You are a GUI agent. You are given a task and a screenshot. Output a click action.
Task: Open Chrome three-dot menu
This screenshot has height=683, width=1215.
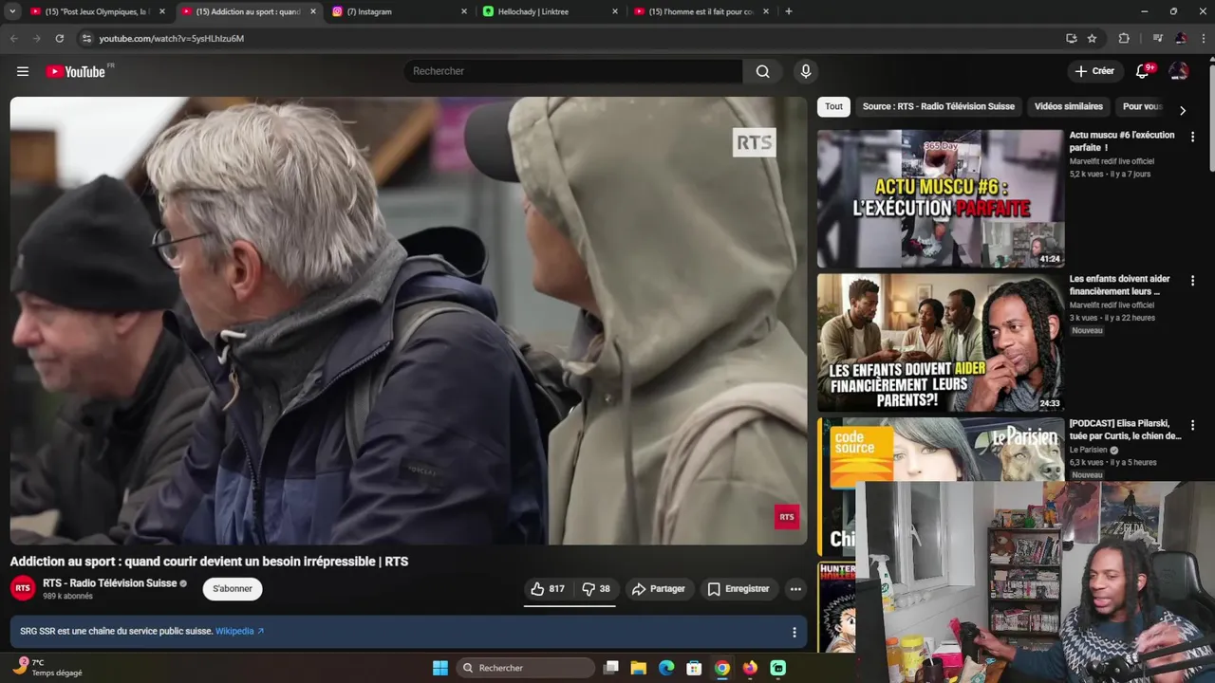point(1204,38)
